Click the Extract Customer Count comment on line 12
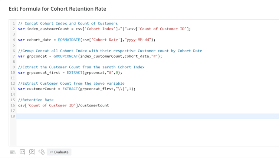 (x=71, y=83)
